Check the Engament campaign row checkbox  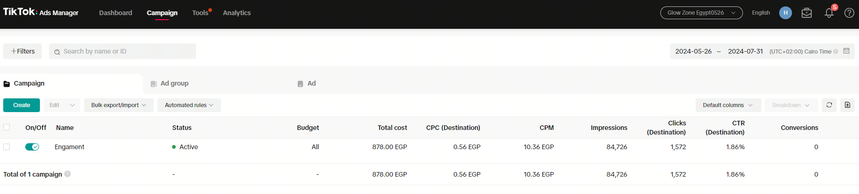point(6,147)
